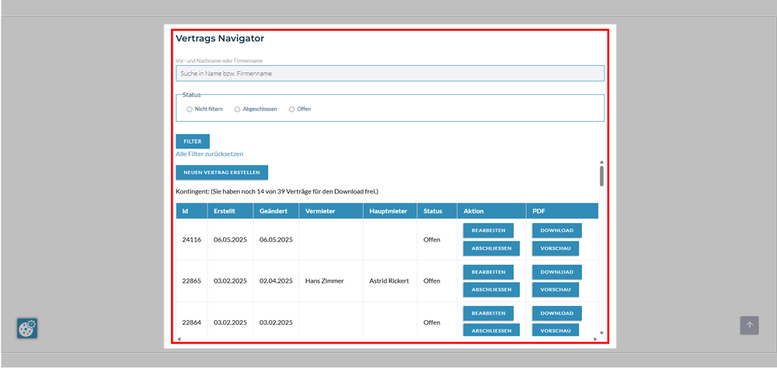Click Bearbeiten for contract 22864

click(488, 313)
